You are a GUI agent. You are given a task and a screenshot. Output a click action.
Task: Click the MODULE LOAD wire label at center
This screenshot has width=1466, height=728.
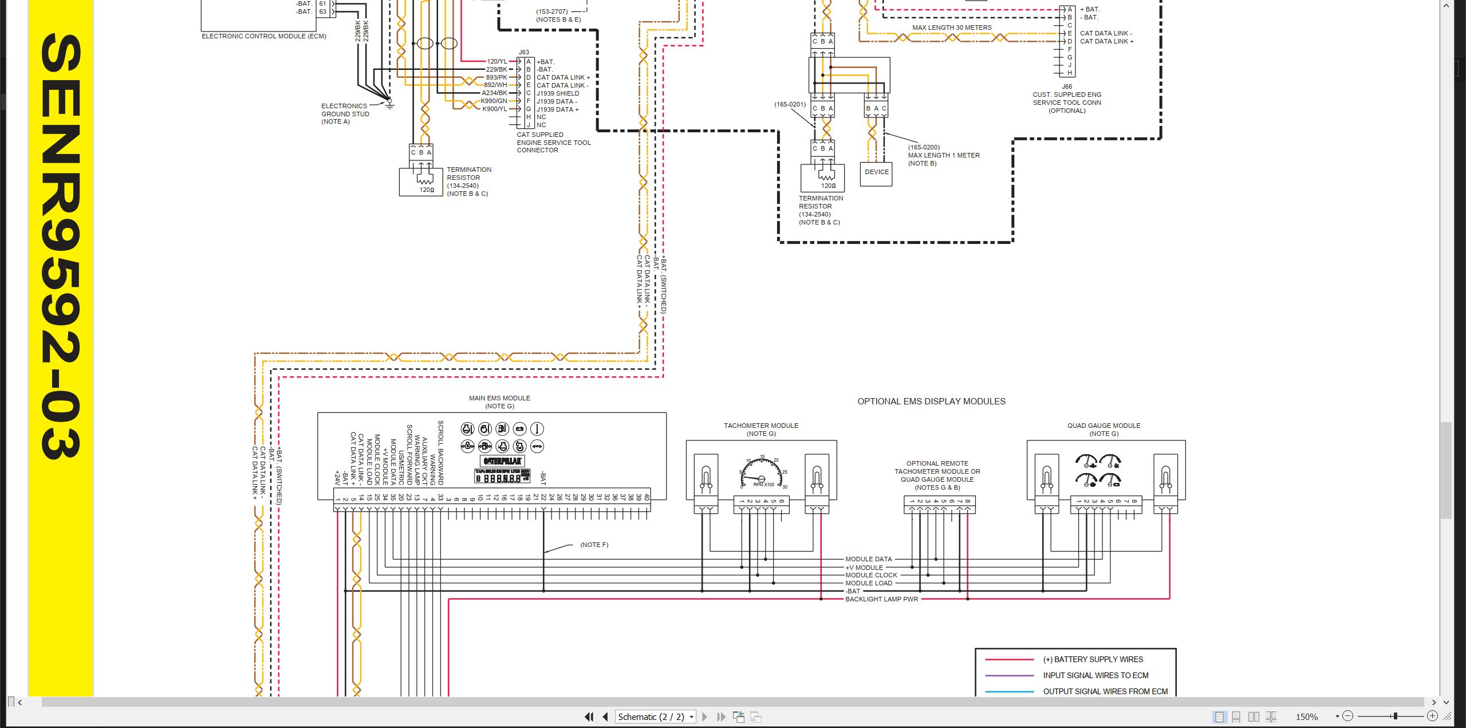point(868,583)
